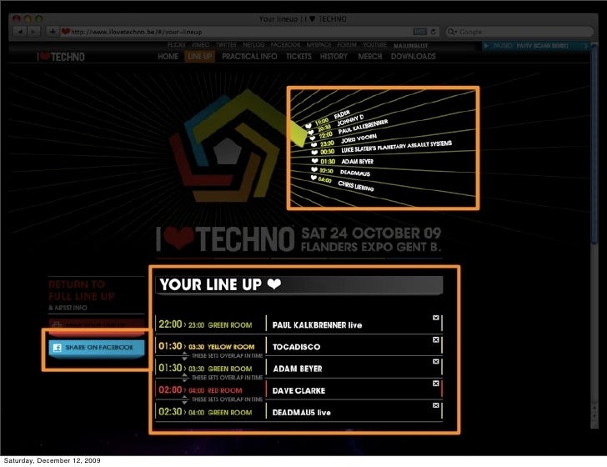
Task: Follow the VIMEO link in top bar
Action: coord(200,45)
